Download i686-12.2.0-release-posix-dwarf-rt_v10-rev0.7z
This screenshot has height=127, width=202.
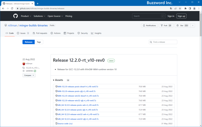tap(78, 86)
